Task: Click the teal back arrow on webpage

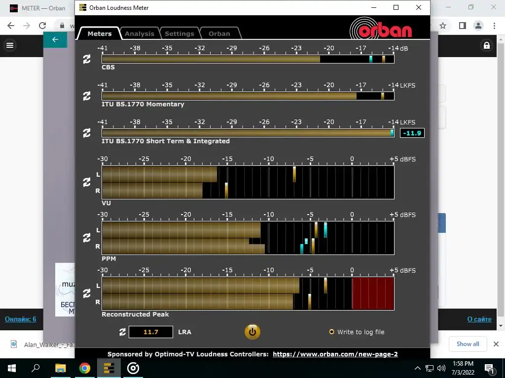Action: pyautogui.click(x=55, y=39)
